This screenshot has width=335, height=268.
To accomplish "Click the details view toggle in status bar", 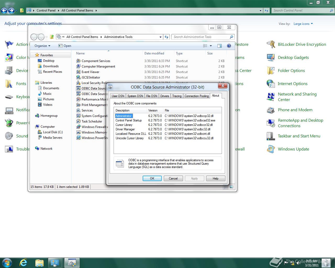I will [226, 187].
